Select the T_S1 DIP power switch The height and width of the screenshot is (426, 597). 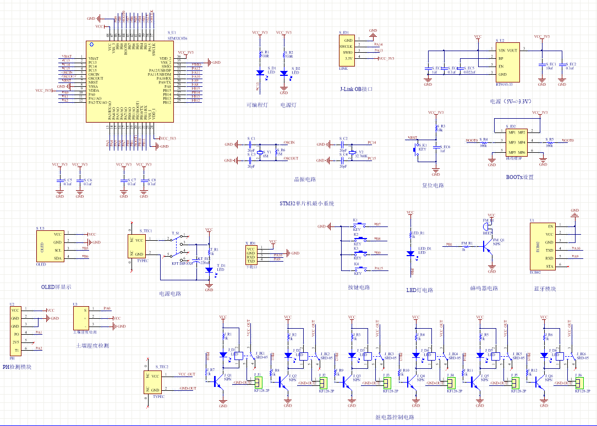178,248
